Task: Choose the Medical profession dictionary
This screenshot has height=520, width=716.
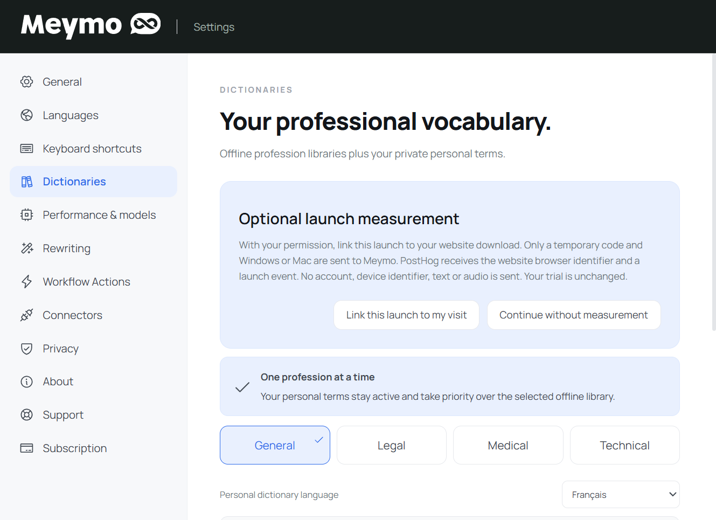Action: pos(508,445)
